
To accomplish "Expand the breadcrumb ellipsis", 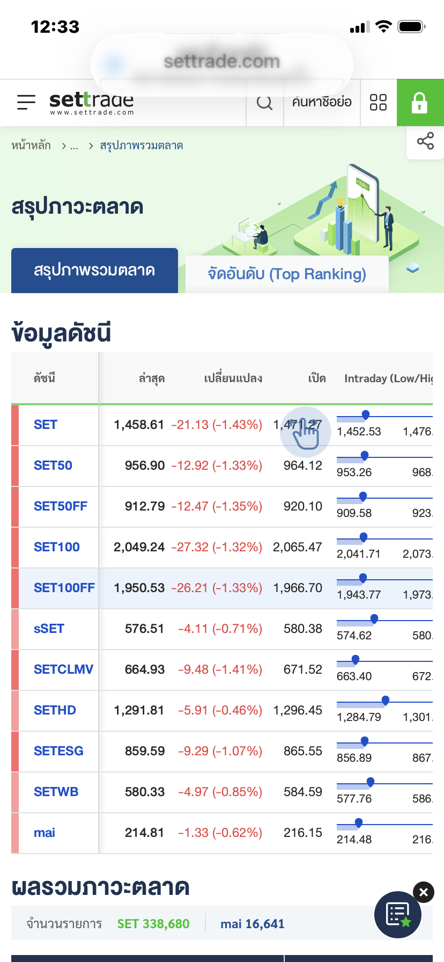I will (x=74, y=145).
